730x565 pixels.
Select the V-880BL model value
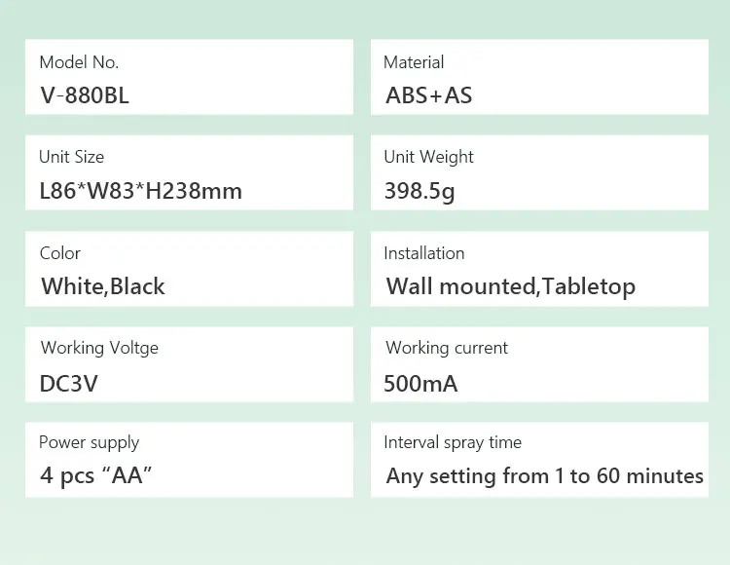(x=84, y=95)
